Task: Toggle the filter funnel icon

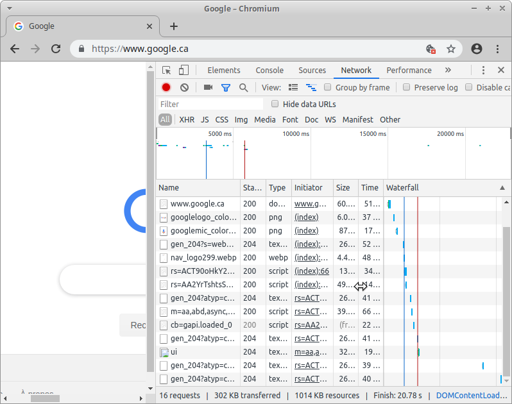Action: [226, 87]
